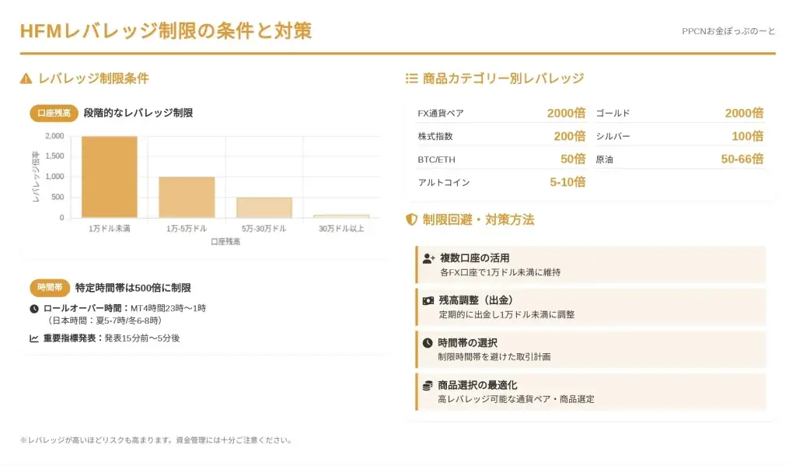The width and height of the screenshot is (796, 466).
Task: Click the shield icon beside 制限回避・対策方法
Action: 412,220
